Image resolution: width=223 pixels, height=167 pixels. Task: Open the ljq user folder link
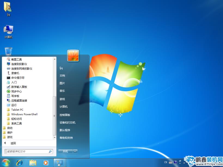61,68
